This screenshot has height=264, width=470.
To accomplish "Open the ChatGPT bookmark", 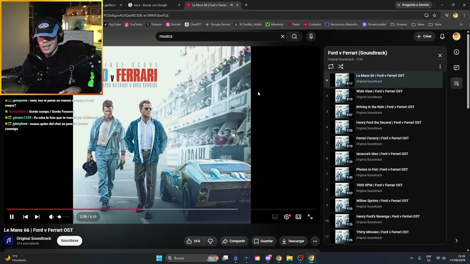I will [x=193, y=25].
